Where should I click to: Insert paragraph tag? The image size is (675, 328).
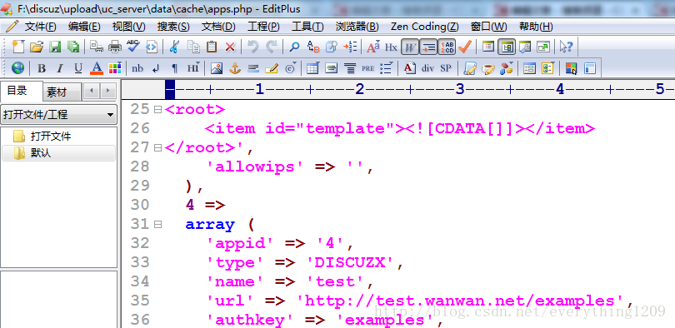(x=174, y=68)
